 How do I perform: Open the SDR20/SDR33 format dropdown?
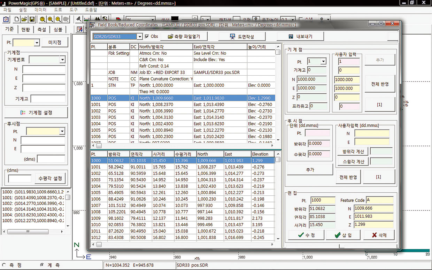pos(139,37)
